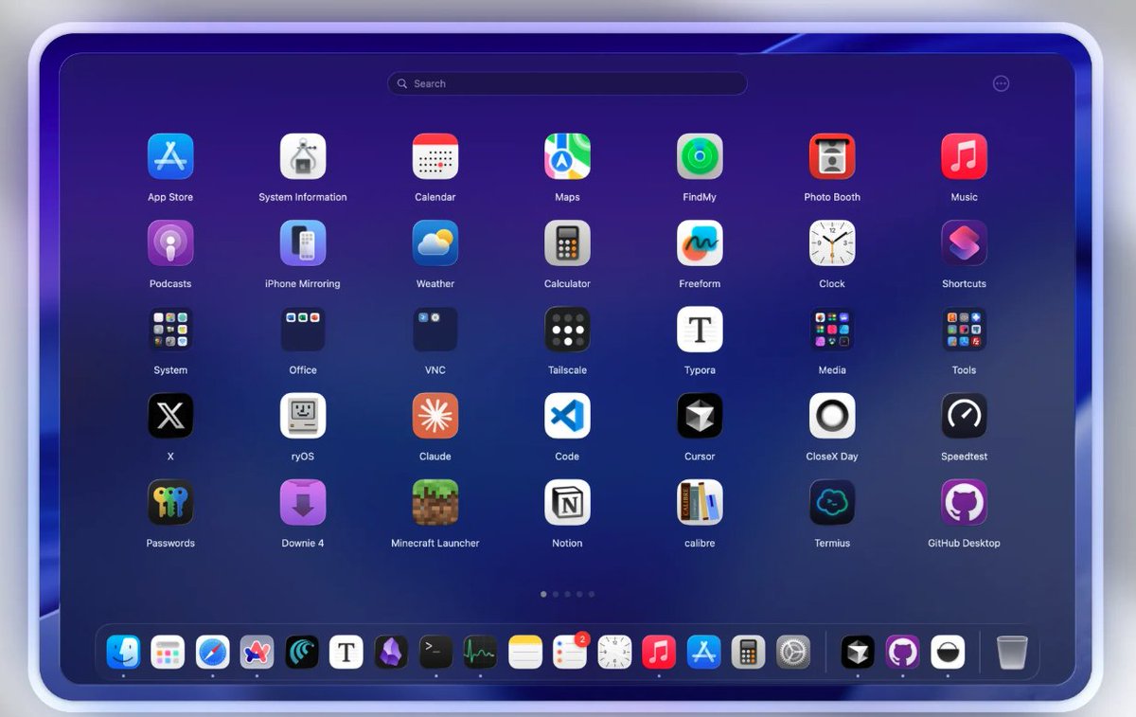Open Music in the Dock
Screen dimensions: 1136x717
click(659, 652)
